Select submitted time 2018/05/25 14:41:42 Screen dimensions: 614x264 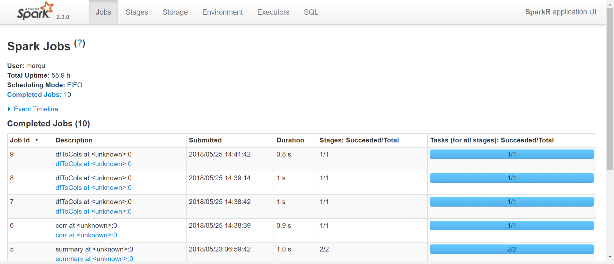[220, 154]
